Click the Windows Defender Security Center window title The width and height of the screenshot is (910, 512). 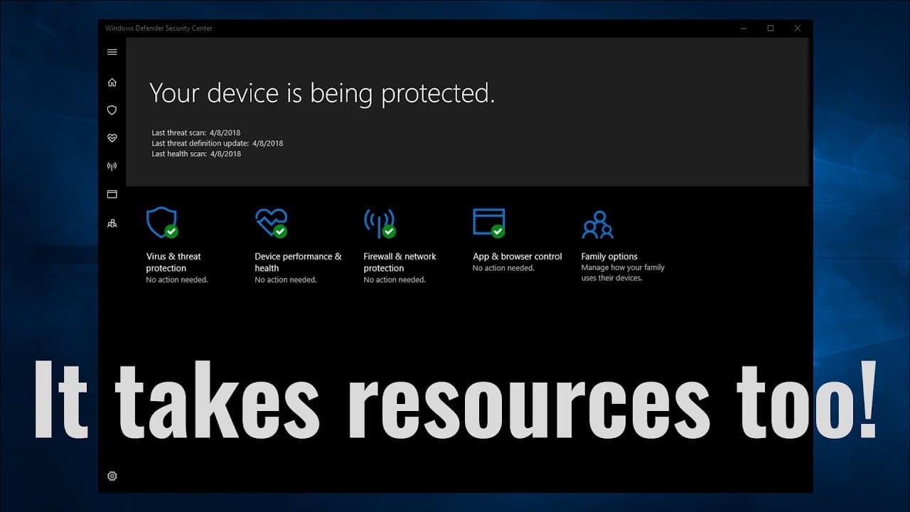coord(159,28)
